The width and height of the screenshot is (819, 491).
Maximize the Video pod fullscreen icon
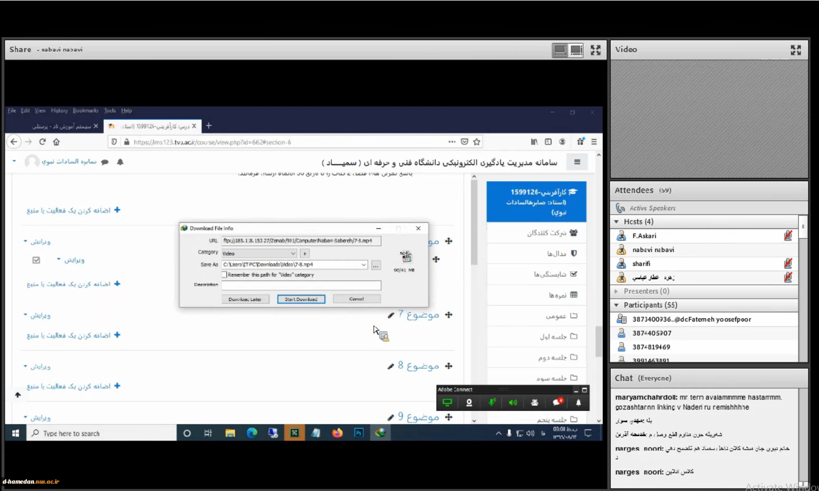pos(796,50)
